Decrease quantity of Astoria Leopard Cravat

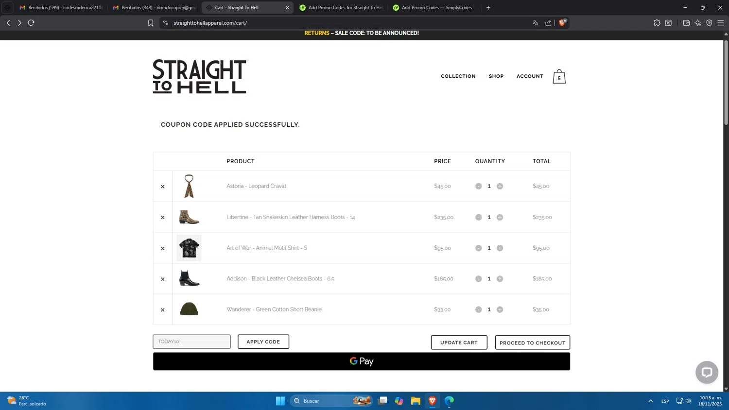[479, 186]
